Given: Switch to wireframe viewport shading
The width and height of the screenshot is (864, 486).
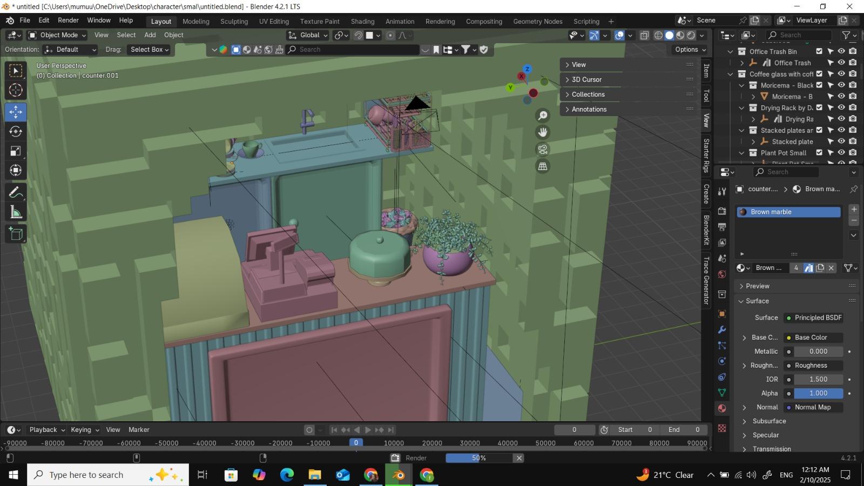Looking at the screenshot, I should coord(658,35).
